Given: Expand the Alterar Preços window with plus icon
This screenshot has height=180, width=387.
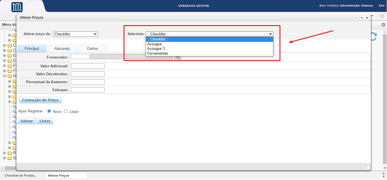Looking at the screenshot, I should pos(362,18).
